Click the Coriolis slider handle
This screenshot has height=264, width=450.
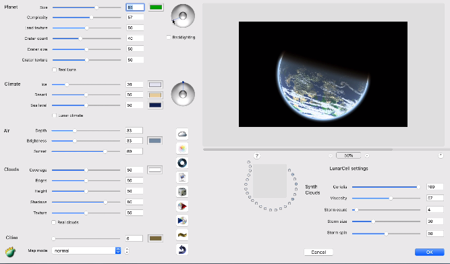(418, 187)
